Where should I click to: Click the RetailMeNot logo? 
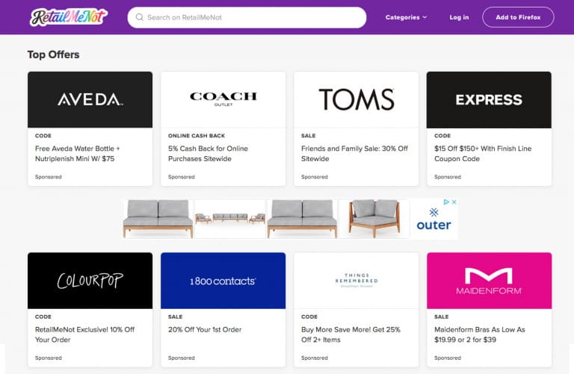point(69,17)
